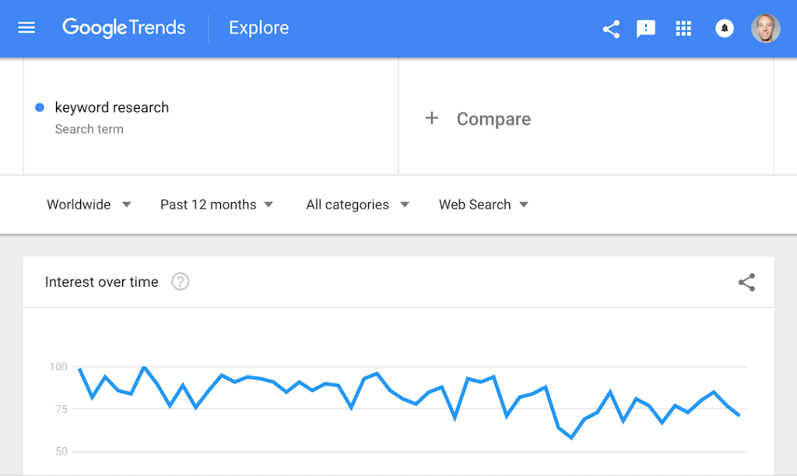Expand the Worldwide region dropdown

pos(89,205)
